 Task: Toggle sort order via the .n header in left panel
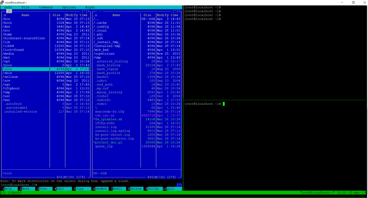click(4, 15)
